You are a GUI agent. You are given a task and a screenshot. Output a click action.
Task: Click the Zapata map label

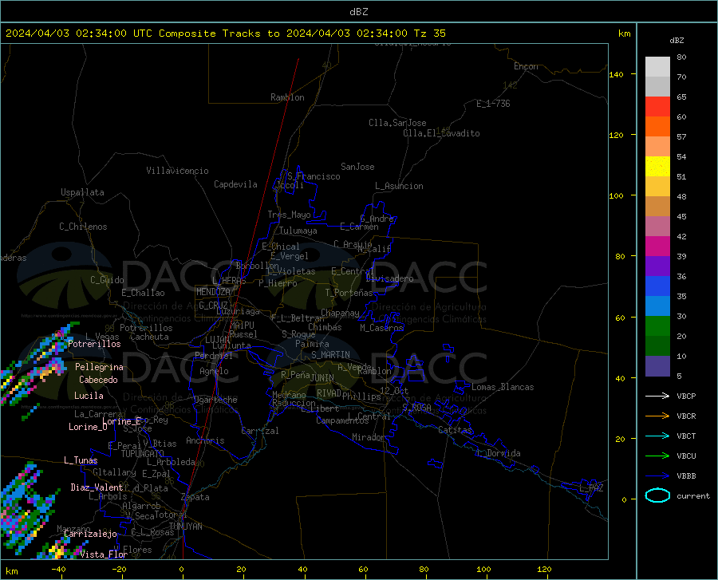(195, 497)
